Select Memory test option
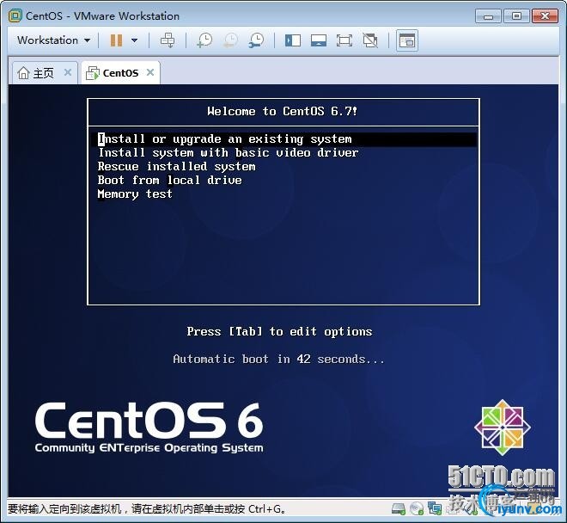 [135, 194]
